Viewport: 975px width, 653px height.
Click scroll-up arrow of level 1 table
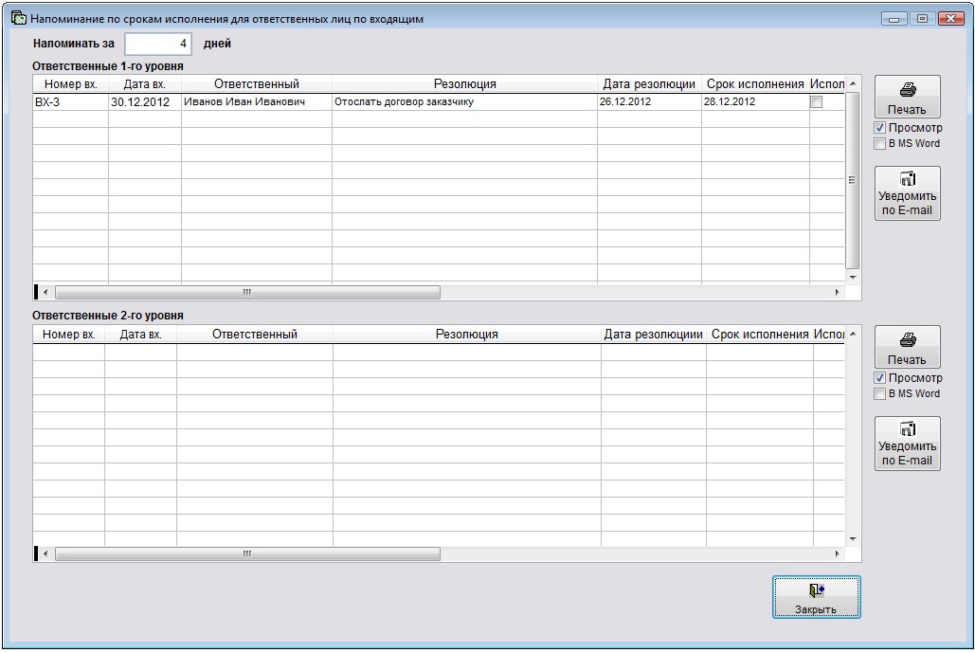click(853, 84)
